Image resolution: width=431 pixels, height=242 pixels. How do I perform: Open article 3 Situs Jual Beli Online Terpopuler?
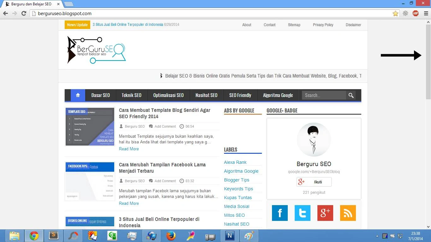tap(159, 222)
